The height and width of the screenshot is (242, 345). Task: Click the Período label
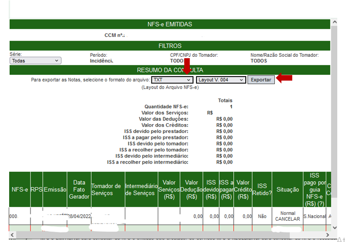98,55
